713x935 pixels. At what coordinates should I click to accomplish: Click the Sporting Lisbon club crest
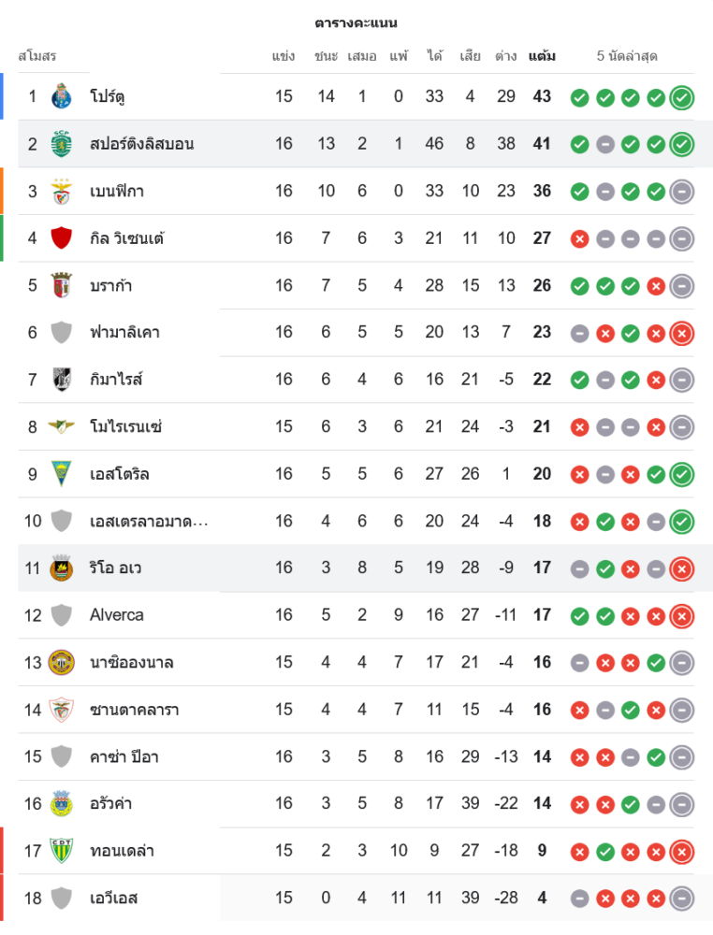tap(62, 144)
